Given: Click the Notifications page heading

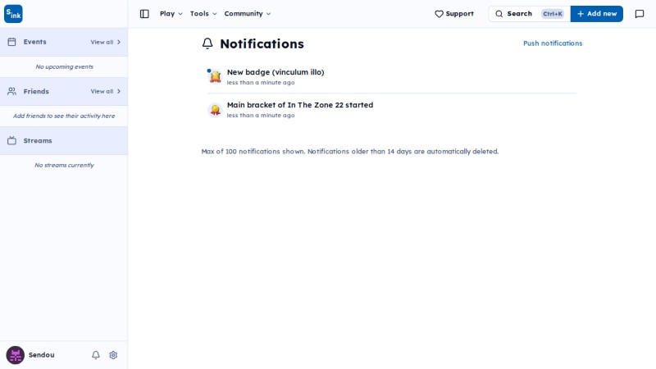Looking at the screenshot, I should [x=262, y=43].
